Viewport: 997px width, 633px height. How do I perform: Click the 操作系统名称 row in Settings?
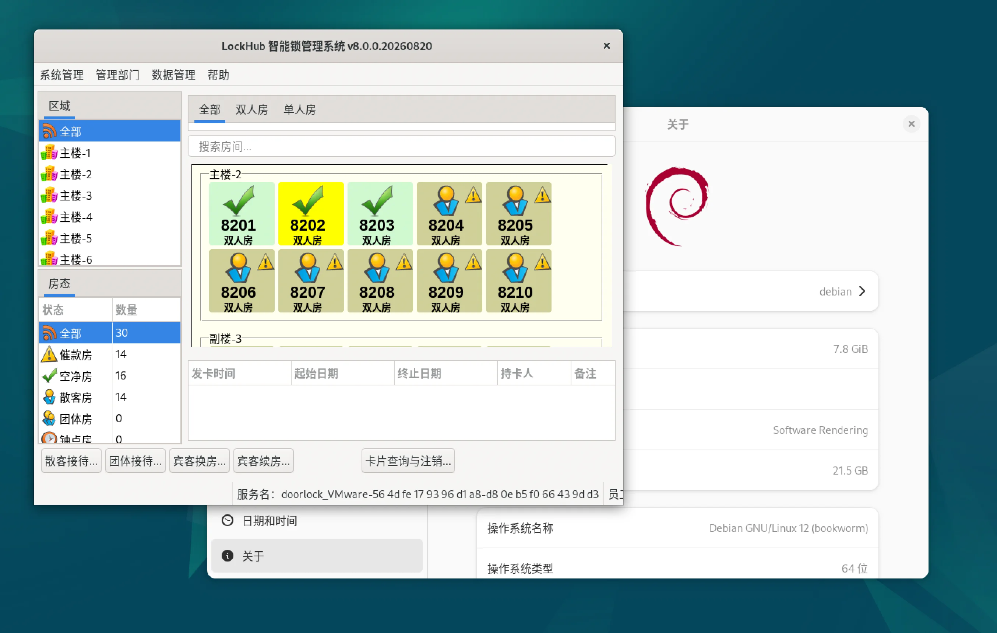point(678,528)
